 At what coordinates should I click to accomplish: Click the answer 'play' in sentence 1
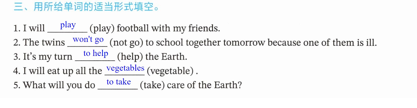click(x=68, y=25)
